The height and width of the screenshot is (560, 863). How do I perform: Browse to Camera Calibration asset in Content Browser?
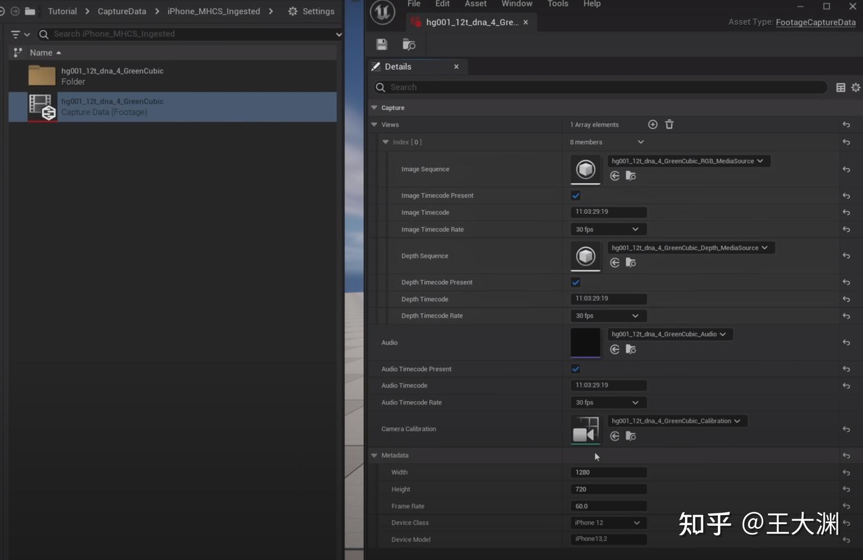[x=630, y=436]
